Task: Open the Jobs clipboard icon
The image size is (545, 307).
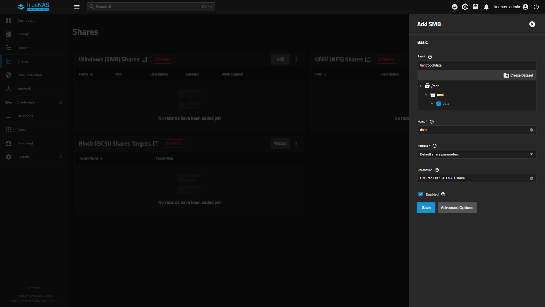Action: coord(476,7)
